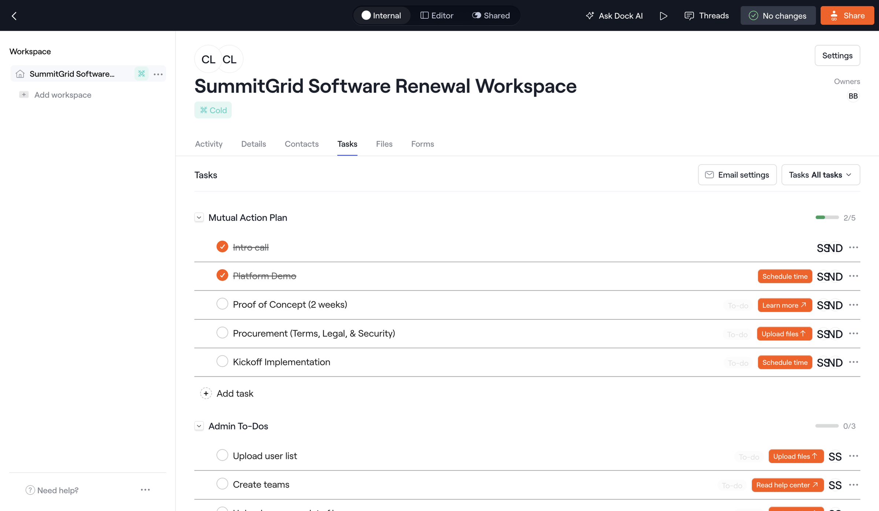Image resolution: width=879 pixels, height=511 pixels.
Task: Click Mutual Action Plan progress bar
Action: coord(827,218)
